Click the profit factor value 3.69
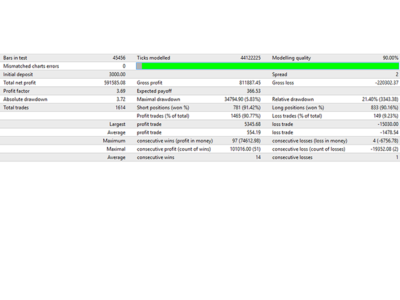The width and height of the screenshot is (400, 300). pyautogui.click(x=121, y=91)
